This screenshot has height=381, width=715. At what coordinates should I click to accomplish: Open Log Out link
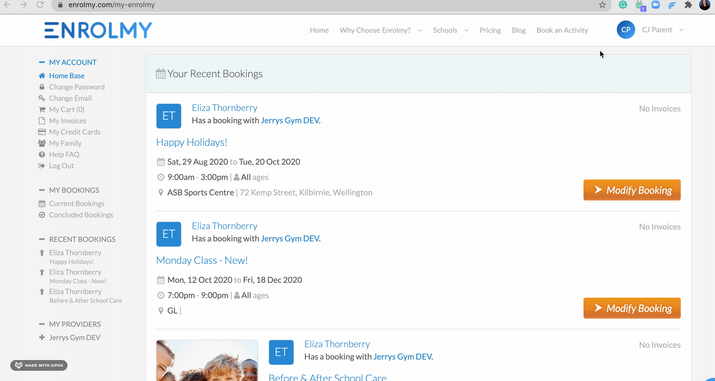coord(61,166)
